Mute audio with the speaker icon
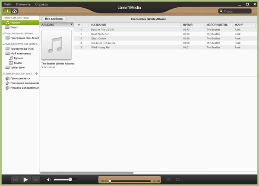The height and width of the screenshot is (186, 259). pos(49,180)
